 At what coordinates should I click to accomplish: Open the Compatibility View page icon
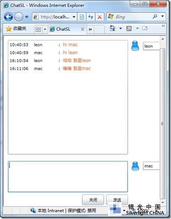coord(82,16)
